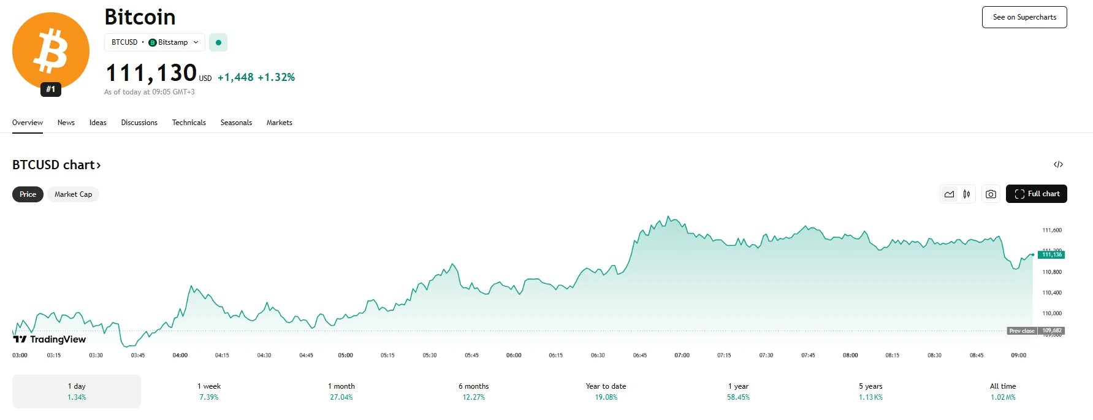Go to the Seasonals tab
Image resolution: width=1093 pixels, height=420 pixels.
click(x=236, y=123)
